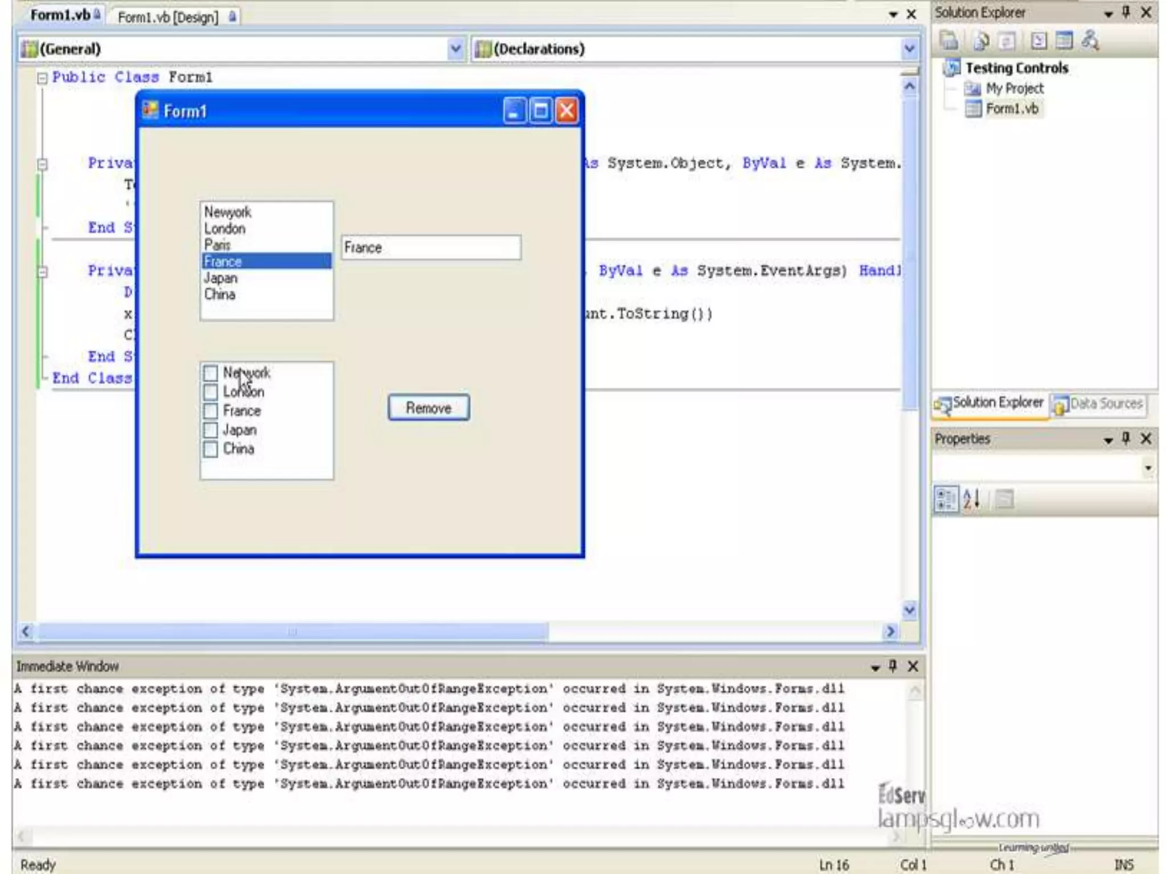
Task: Select Japan in the top list box
Action: [x=267, y=278]
